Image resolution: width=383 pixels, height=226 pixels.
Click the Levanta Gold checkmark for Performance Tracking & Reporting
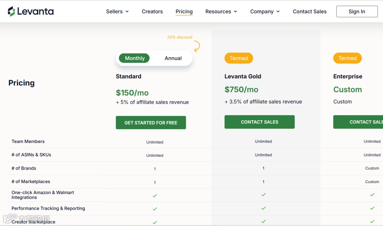point(263,208)
